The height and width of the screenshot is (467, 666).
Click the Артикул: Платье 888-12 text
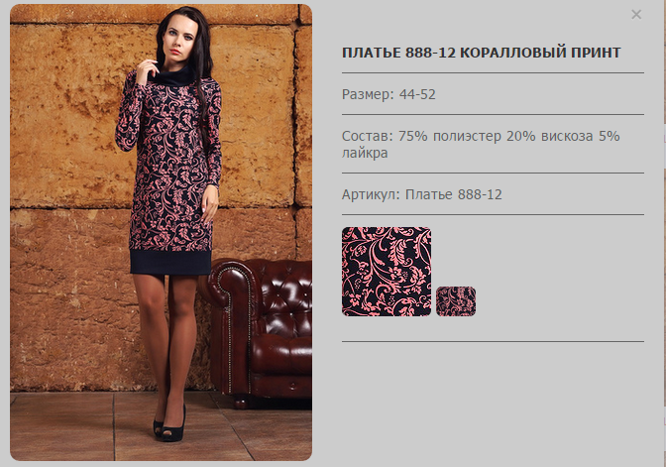422,194
